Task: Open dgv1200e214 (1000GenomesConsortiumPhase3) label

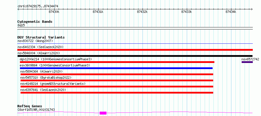Action: (x=56, y=59)
